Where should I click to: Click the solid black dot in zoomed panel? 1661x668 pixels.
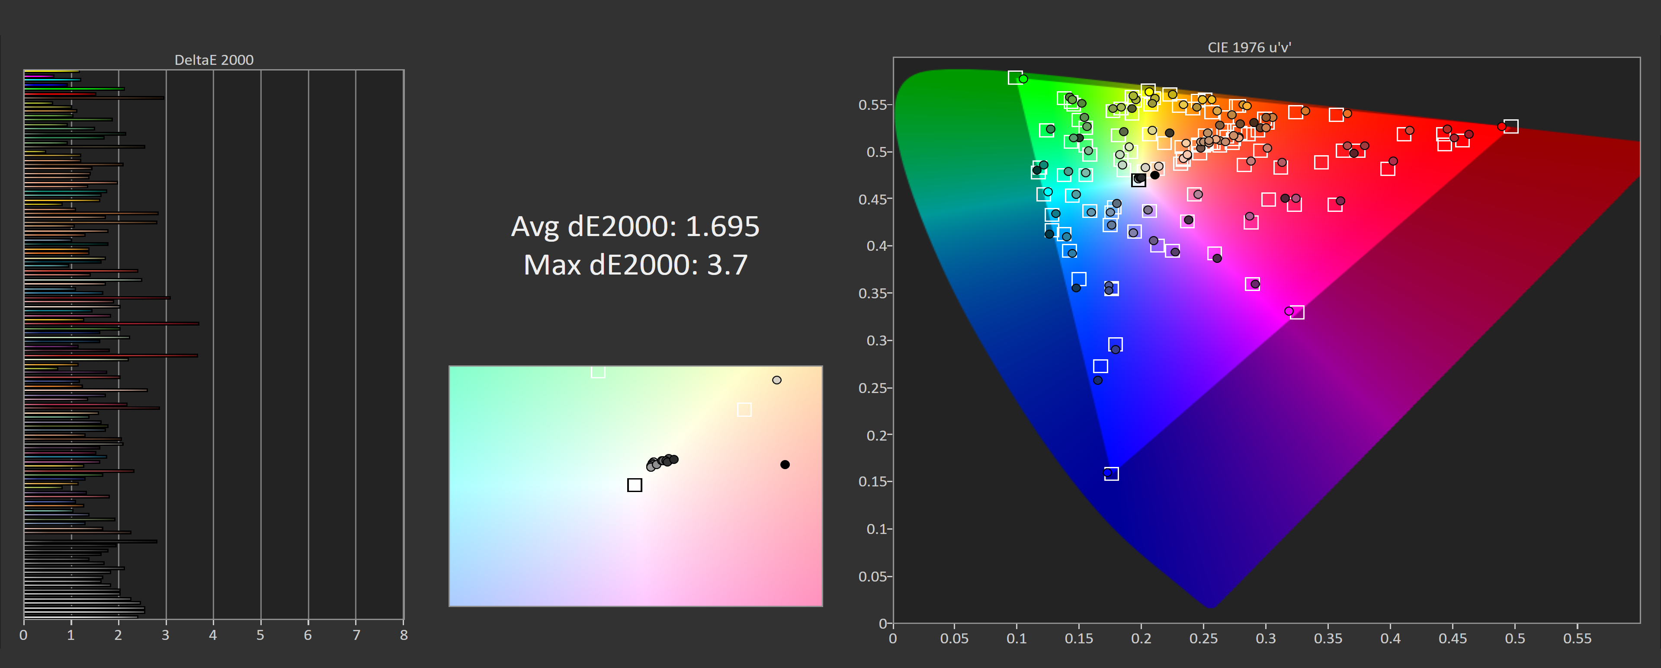point(785,464)
